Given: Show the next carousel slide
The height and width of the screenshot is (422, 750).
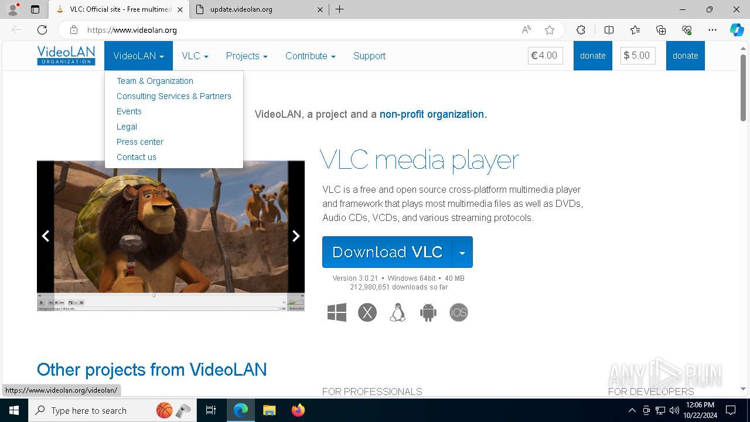Looking at the screenshot, I should [x=296, y=236].
